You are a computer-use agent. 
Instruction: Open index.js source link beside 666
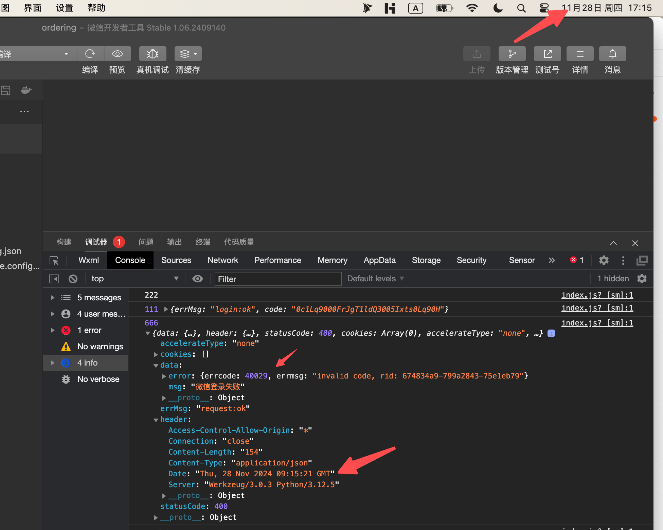click(x=597, y=323)
